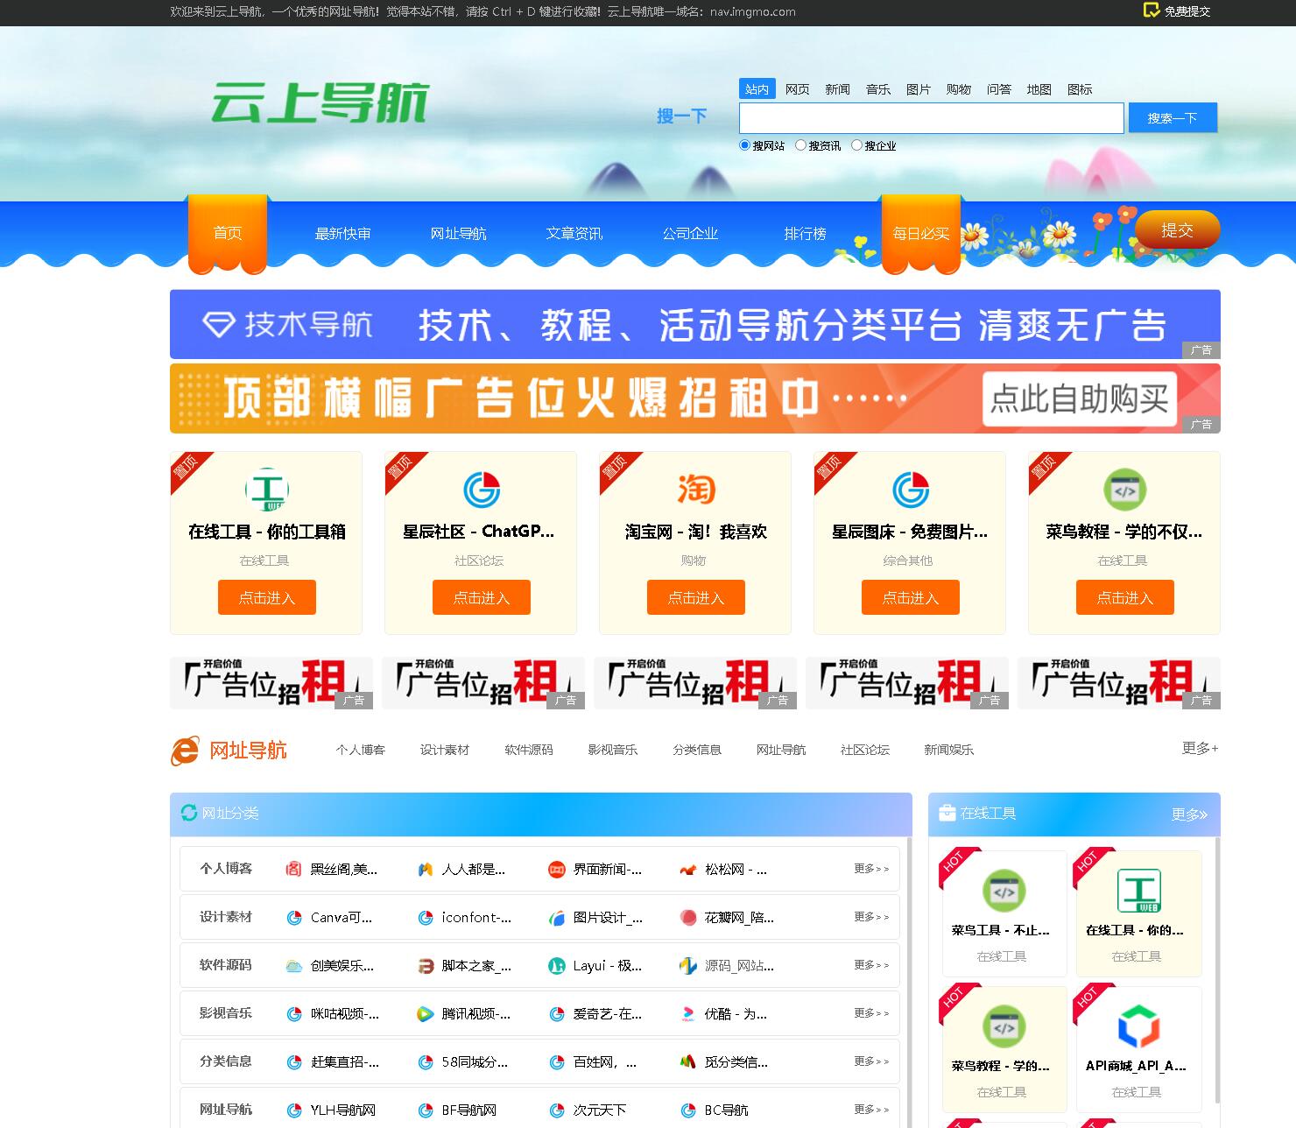Click the orange 提交 button
This screenshot has height=1128, width=1296.
tap(1177, 230)
